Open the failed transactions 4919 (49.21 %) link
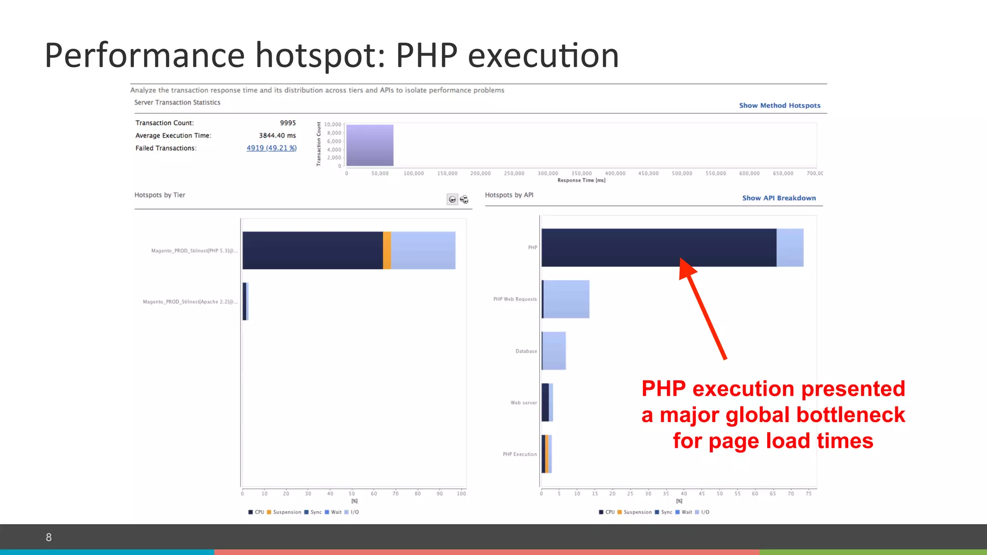Viewport: 987px width, 555px height. pos(271,148)
